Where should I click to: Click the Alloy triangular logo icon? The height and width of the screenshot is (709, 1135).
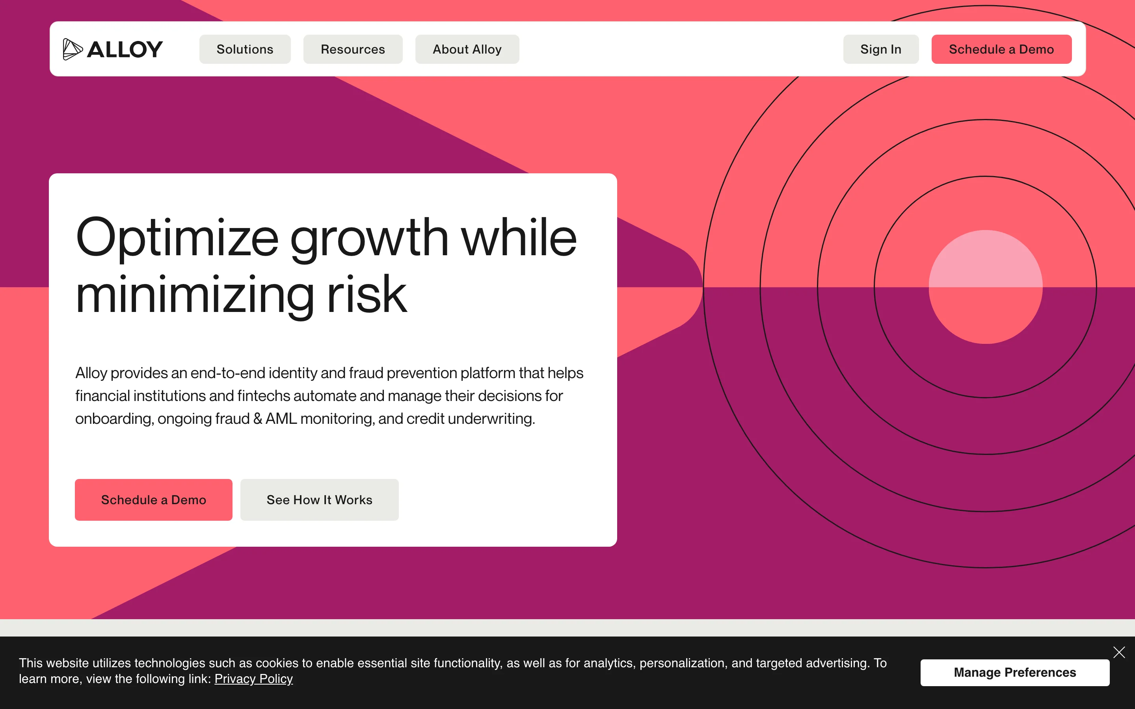point(72,49)
